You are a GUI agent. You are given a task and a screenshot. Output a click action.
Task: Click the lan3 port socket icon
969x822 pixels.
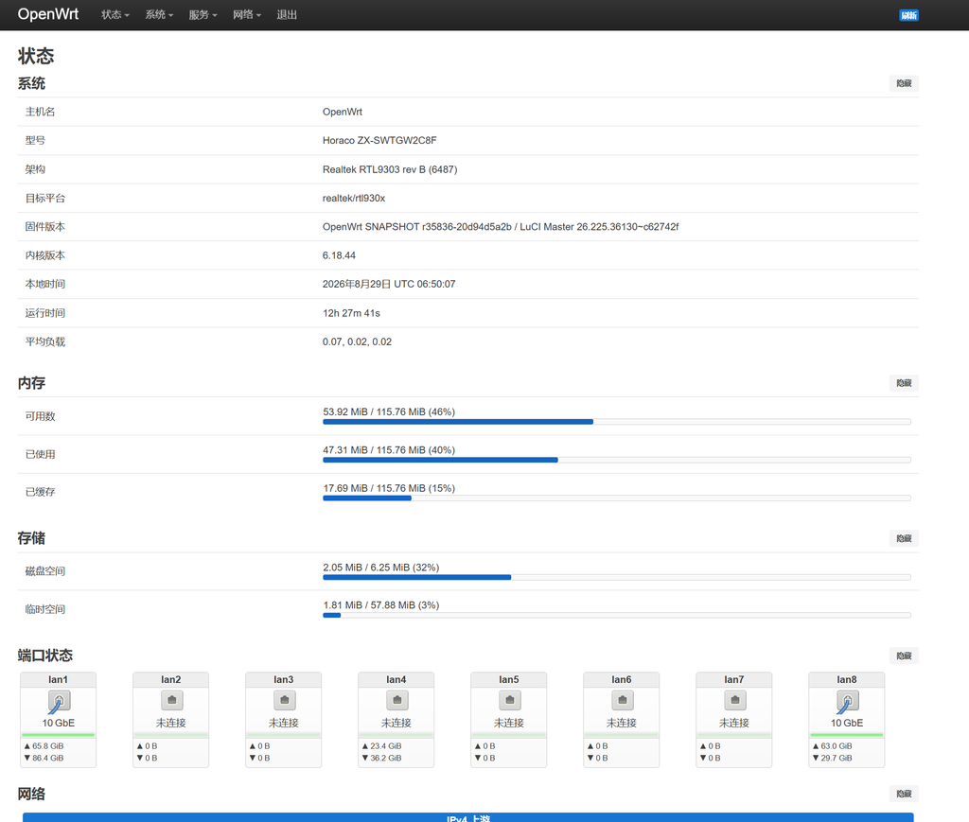[x=284, y=700]
